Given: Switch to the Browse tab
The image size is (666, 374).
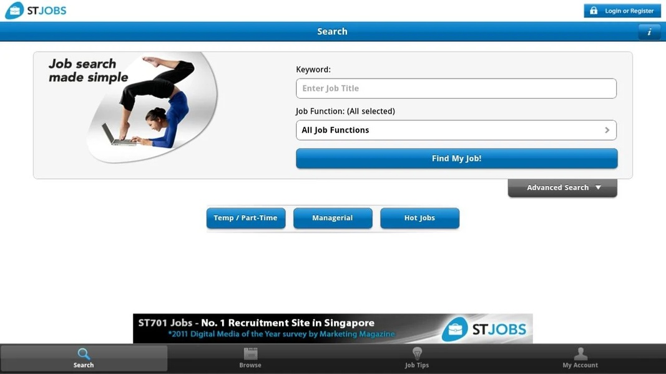Looking at the screenshot, I should [x=250, y=358].
